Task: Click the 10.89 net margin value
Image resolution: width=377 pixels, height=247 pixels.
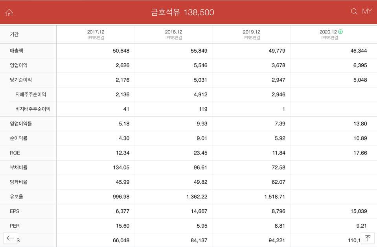Action: click(360, 138)
